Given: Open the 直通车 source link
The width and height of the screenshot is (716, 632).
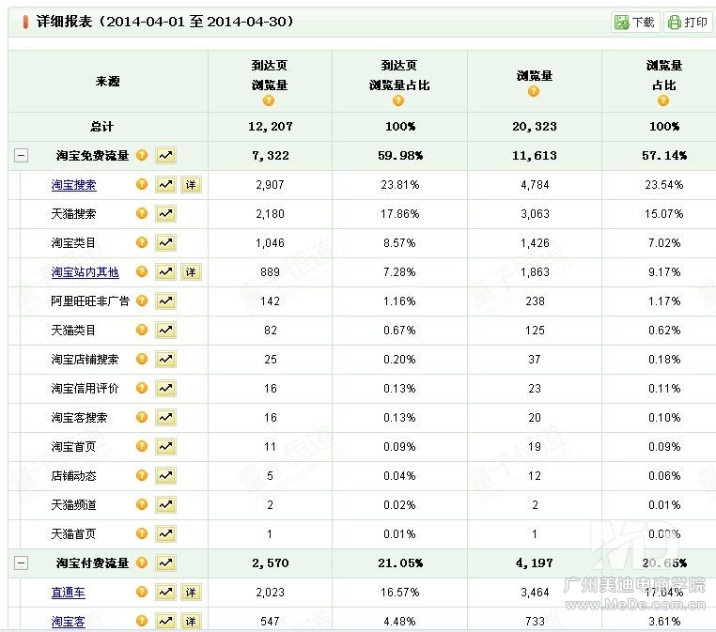Looking at the screenshot, I should [x=68, y=593].
